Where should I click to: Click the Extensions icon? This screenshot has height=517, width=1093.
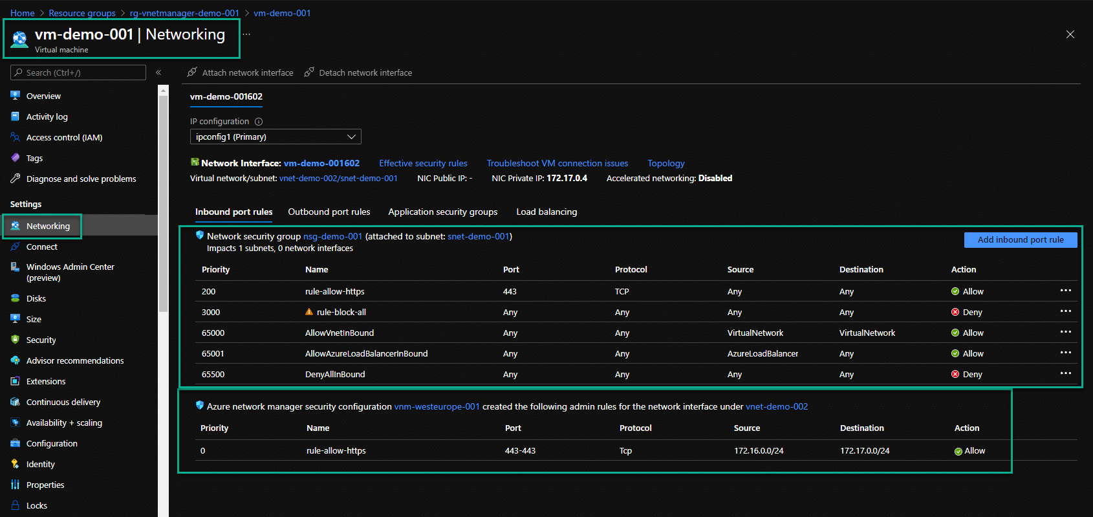[16, 381]
